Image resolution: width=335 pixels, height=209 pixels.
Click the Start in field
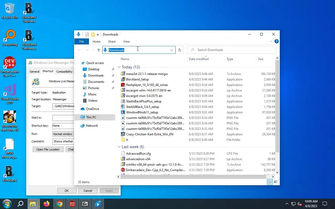(63, 118)
